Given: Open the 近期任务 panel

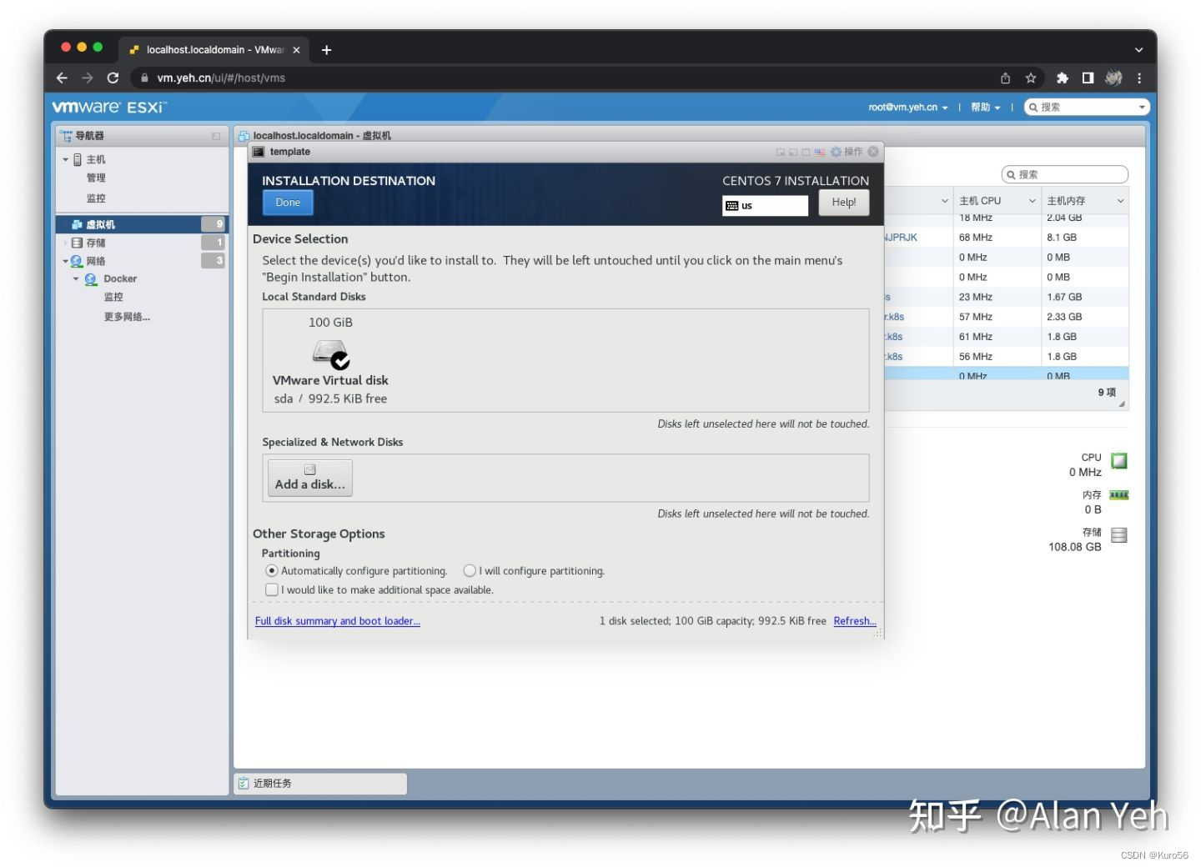Looking at the screenshot, I should tap(321, 784).
